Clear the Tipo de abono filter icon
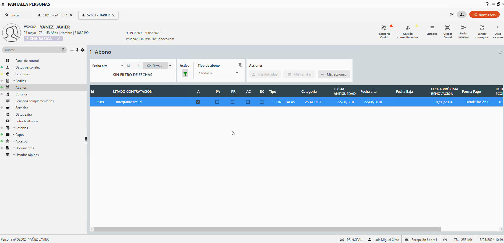The height and width of the screenshot is (243, 504). (x=240, y=65)
